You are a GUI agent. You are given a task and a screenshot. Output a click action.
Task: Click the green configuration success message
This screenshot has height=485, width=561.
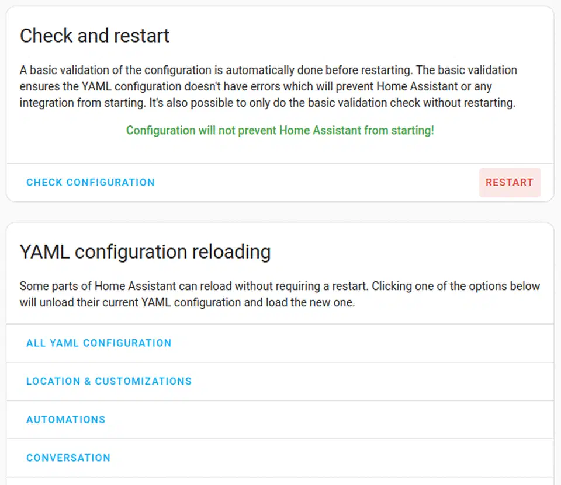pos(279,130)
